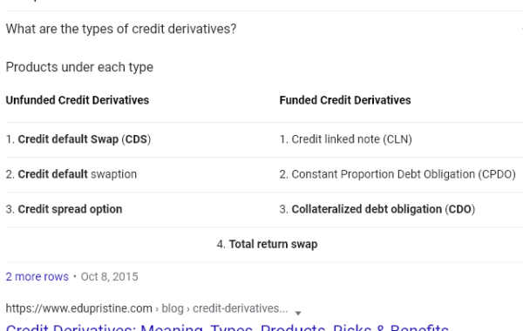This screenshot has height=331, width=523.
Task: Select the 'blog' breadcrumb segment
Action: point(173,308)
